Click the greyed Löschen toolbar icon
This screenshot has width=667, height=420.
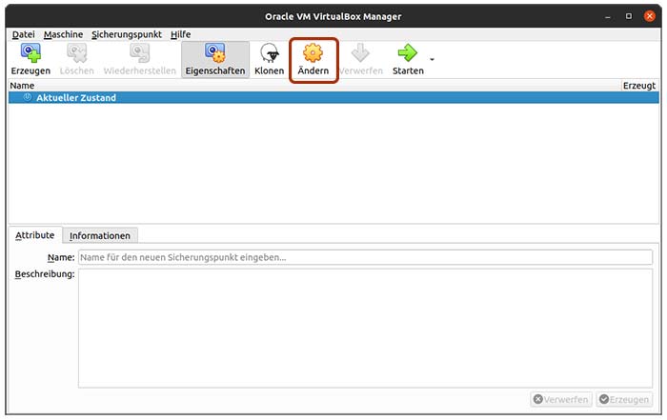[x=77, y=52]
